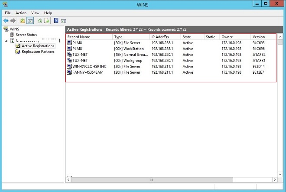Click computer icon of PLM8 File Server row
This screenshot has width=286, height=192.
coord(69,43)
